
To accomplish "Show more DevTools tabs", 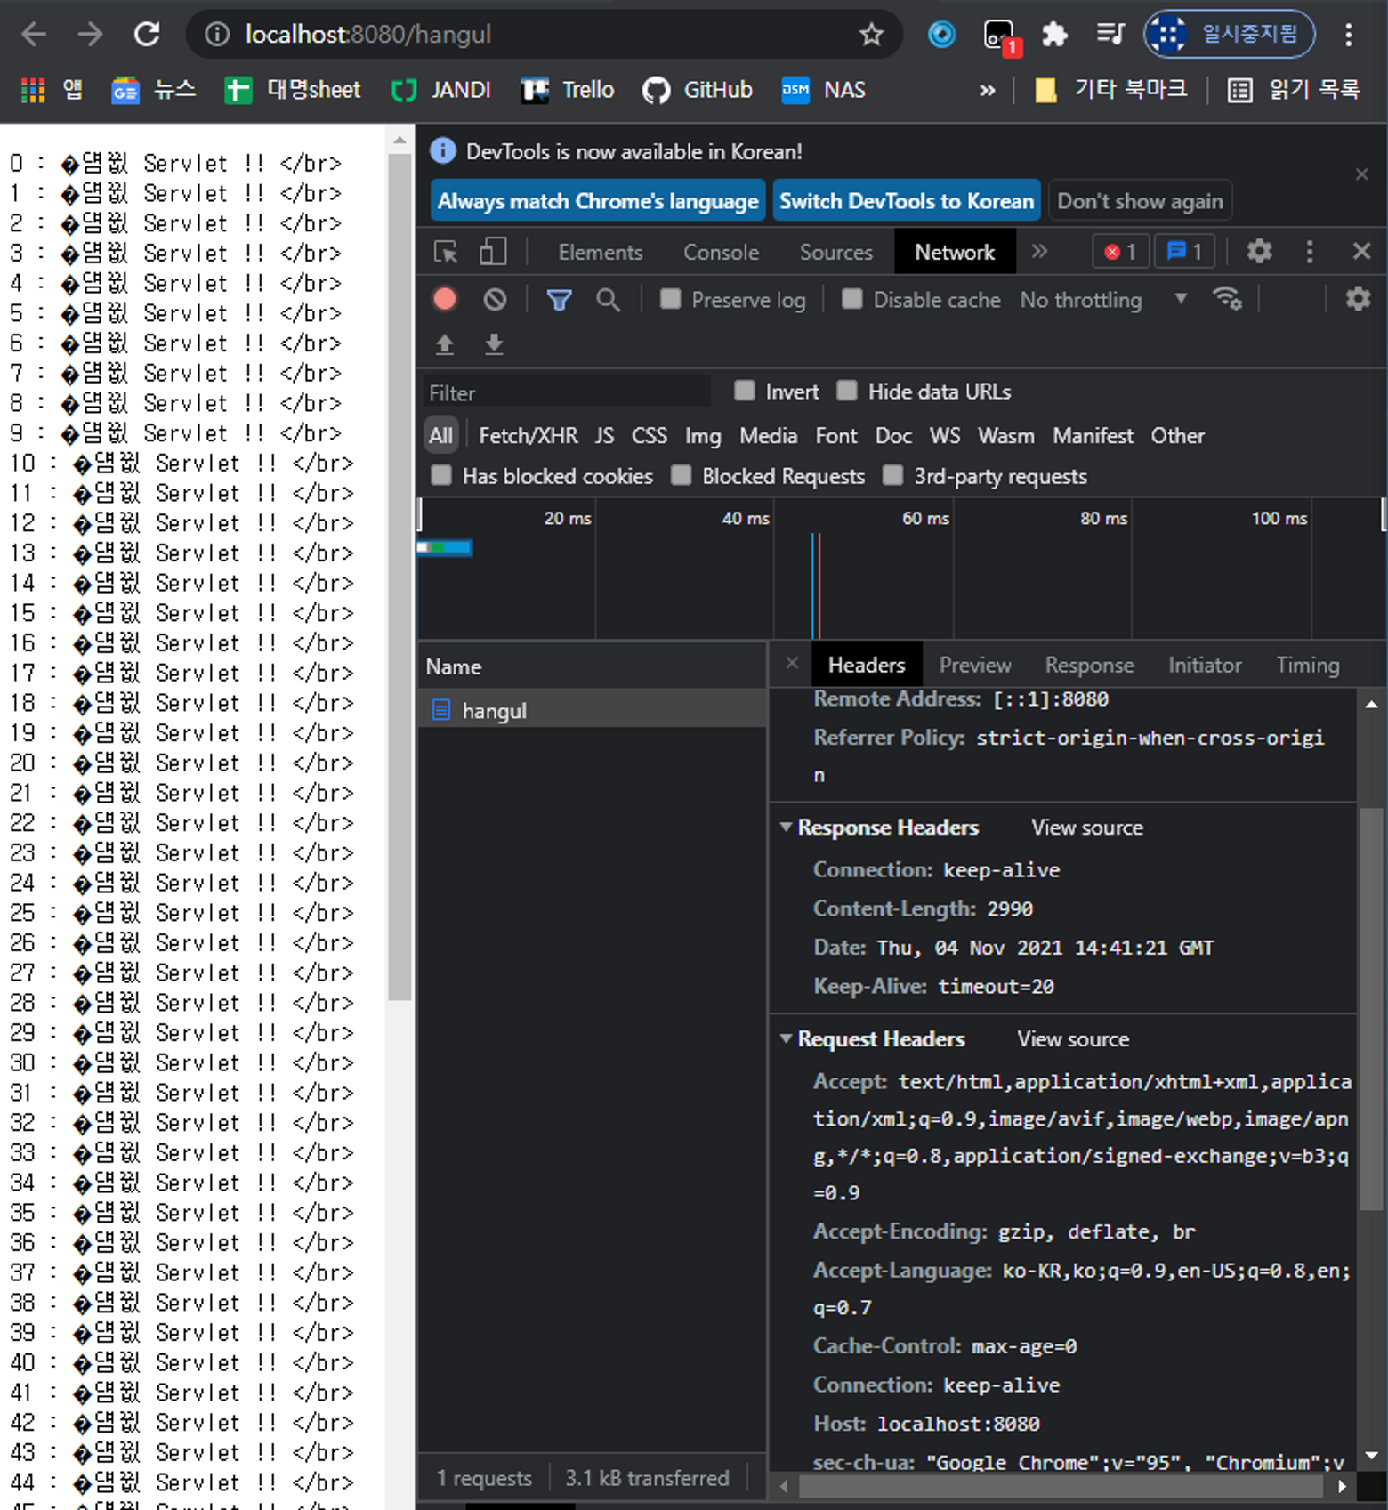I will coord(1039,252).
